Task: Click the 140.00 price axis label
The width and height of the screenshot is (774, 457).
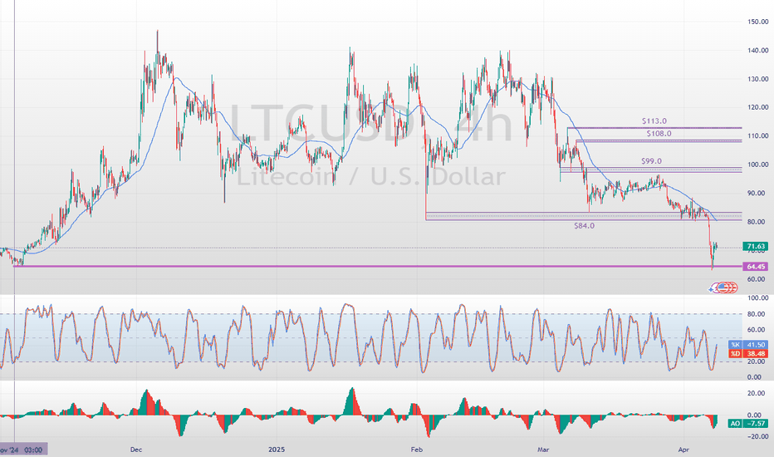Action: 757,51
